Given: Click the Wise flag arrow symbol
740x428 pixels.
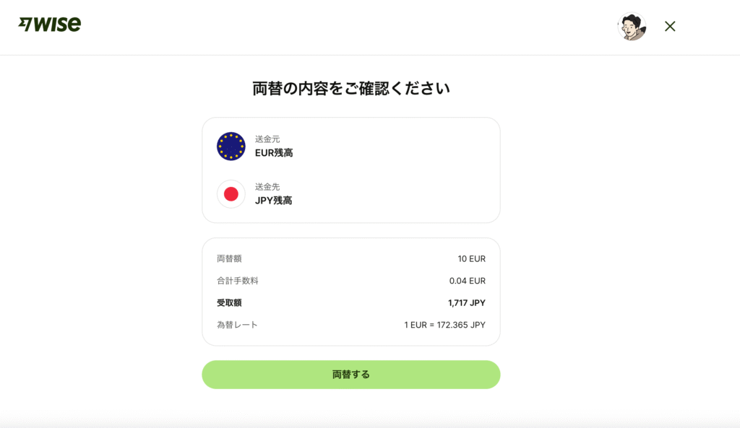Looking at the screenshot, I should [25, 25].
